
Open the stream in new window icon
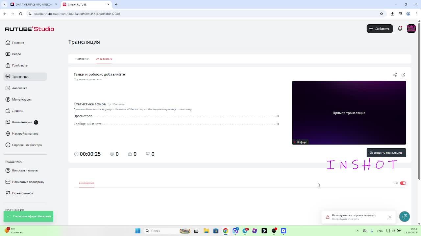click(404, 75)
